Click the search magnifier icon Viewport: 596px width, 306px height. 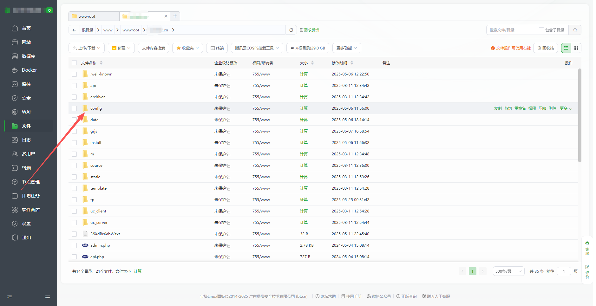tap(575, 30)
